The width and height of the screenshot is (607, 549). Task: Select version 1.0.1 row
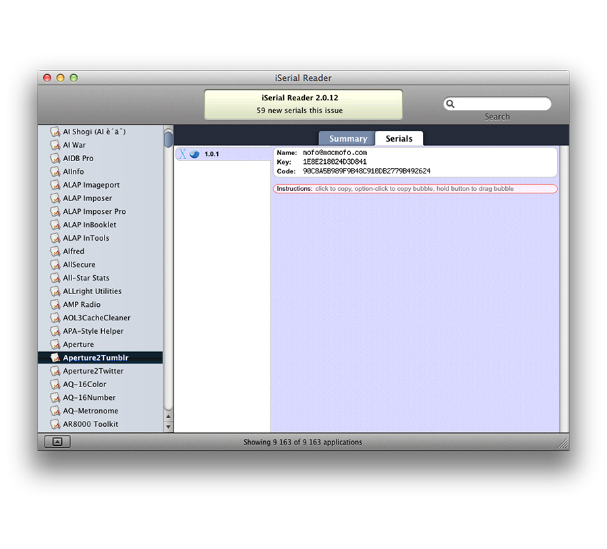[223, 154]
